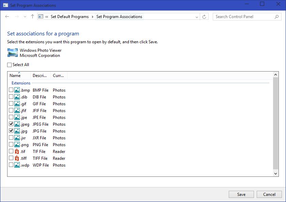Tick the .tiff extension checkbox
The height and width of the screenshot is (202, 286).
(11, 158)
